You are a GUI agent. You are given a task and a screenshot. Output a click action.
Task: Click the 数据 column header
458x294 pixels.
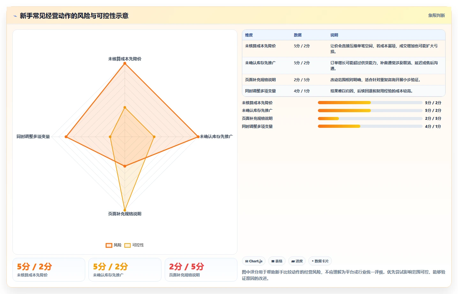coord(298,35)
